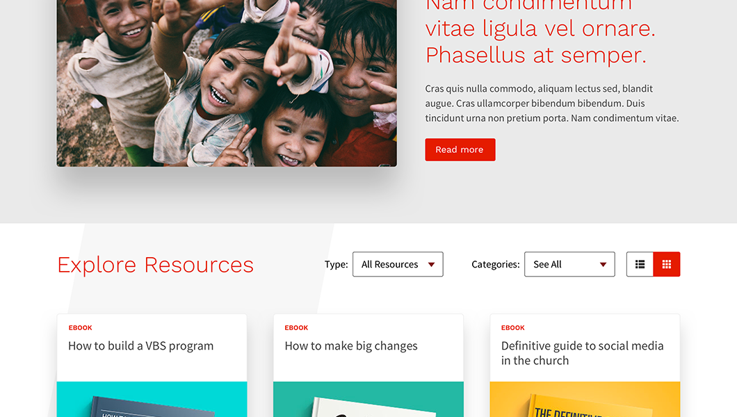Click the EBOOK tag on social media card
This screenshot has width=737, height=417.
pyautogui.click(x=513, y=328)
